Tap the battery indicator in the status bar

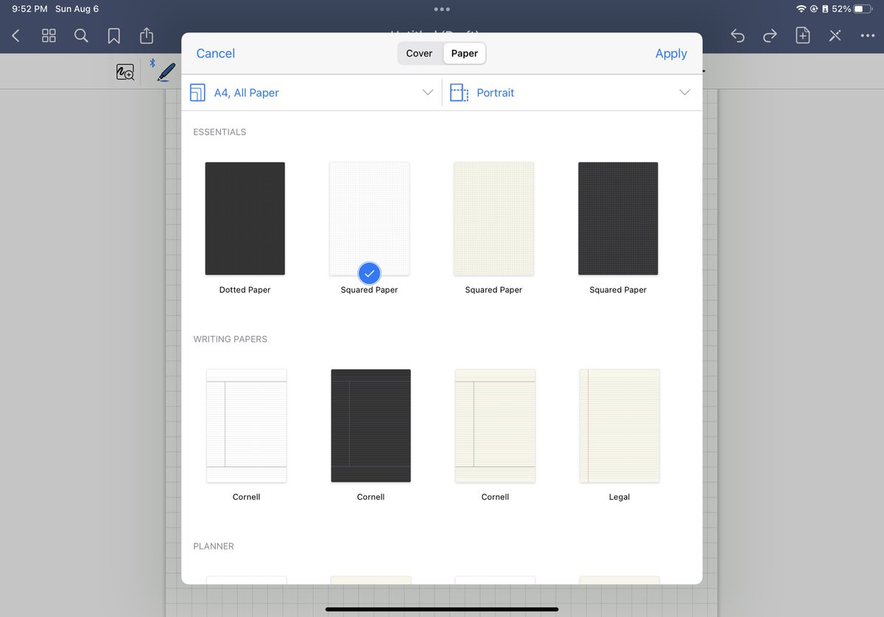[863, 9]
